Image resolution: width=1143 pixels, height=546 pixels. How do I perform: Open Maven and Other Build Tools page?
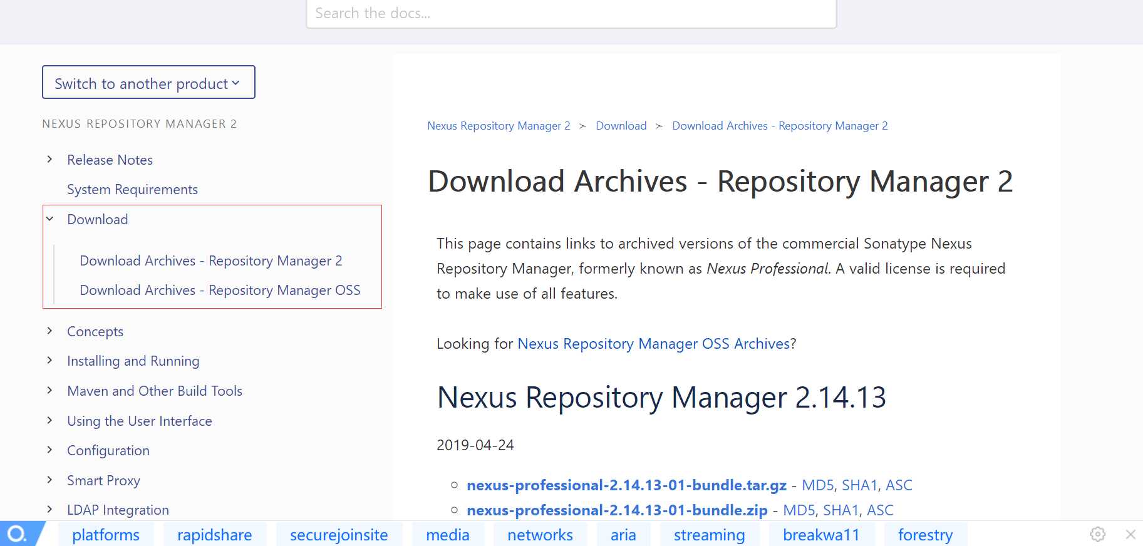click(155, 391)
